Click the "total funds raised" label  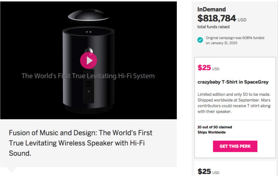click(214, 26)
